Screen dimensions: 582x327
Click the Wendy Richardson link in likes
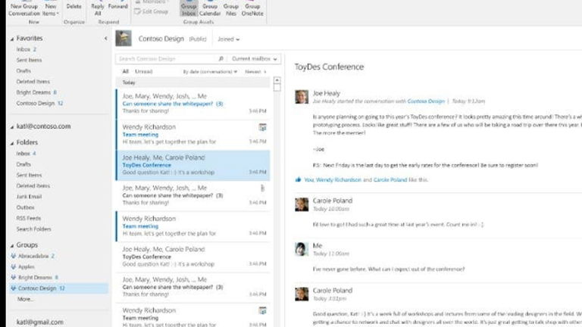click(339, 180)
